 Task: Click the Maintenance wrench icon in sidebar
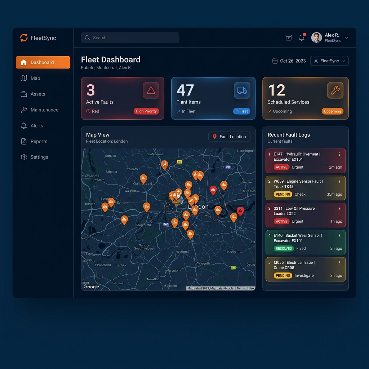[x=23, y=110]
